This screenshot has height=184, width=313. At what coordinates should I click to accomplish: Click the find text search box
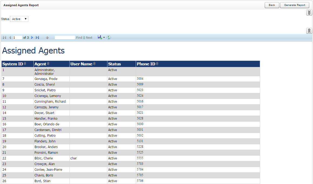point(65,38)
